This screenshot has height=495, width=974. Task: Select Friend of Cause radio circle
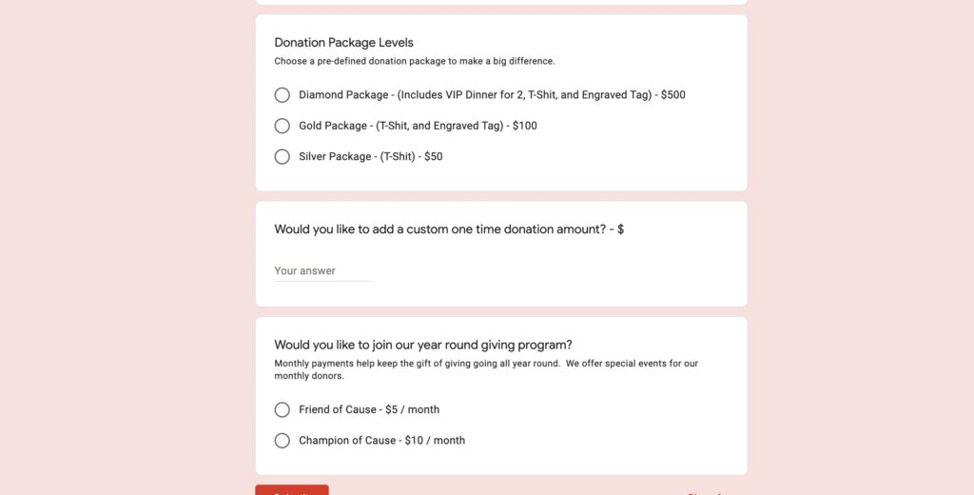click(282, 409)
